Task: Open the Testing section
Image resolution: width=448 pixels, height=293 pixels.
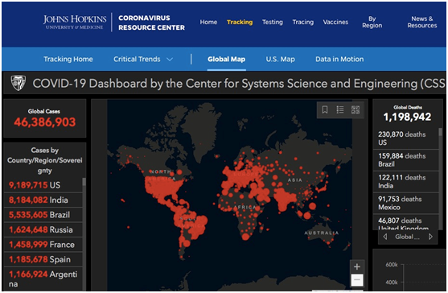Action: click(x=273, y=22)
